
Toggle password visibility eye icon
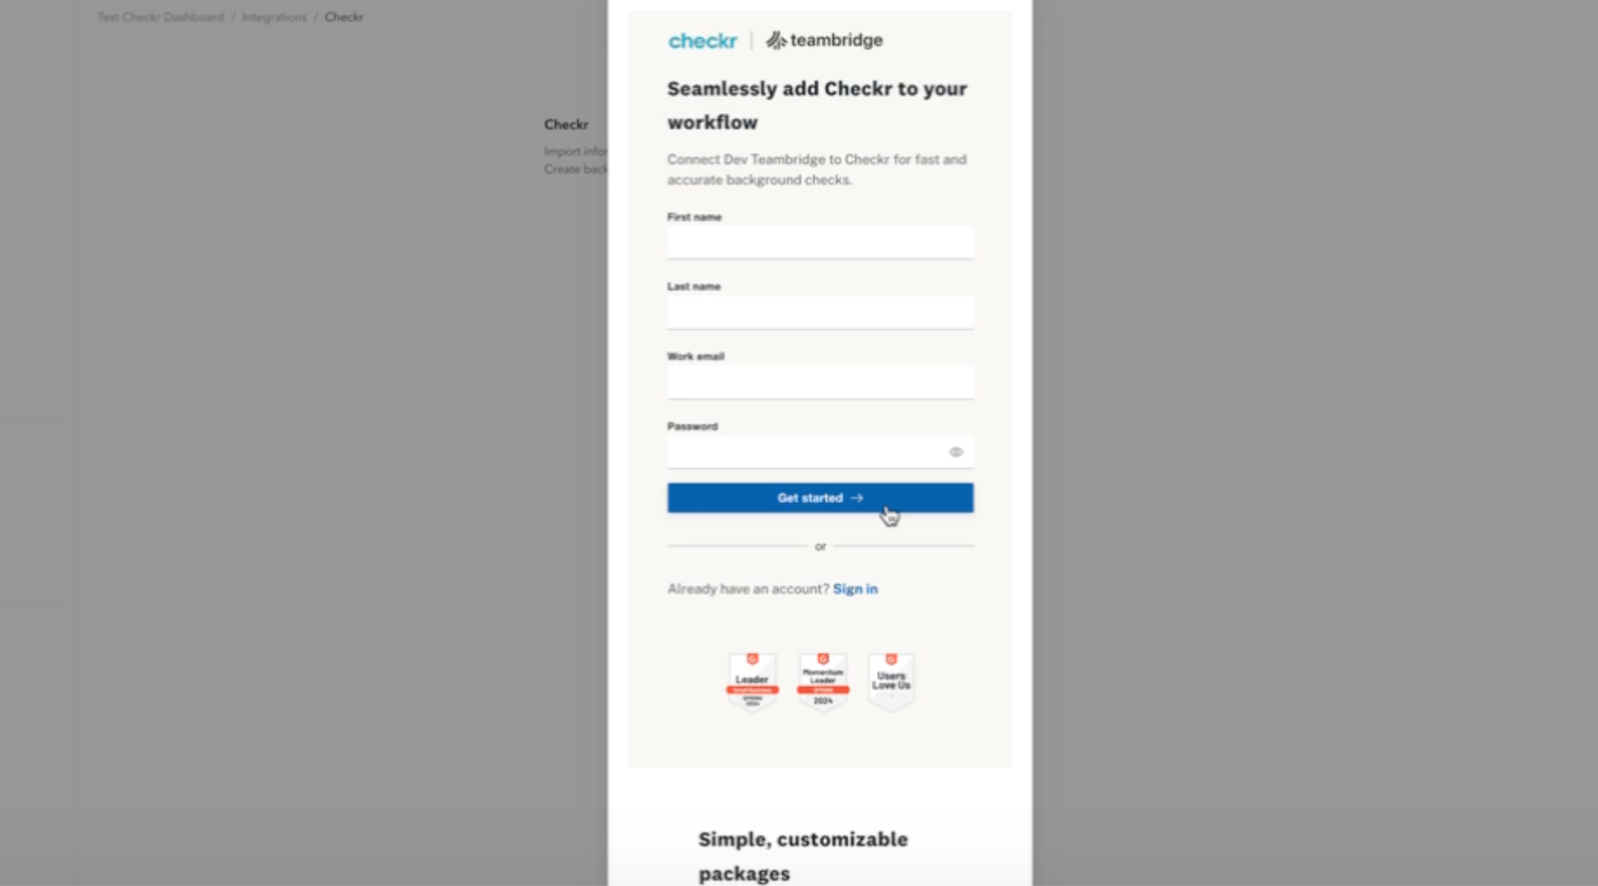pos(956,452)
